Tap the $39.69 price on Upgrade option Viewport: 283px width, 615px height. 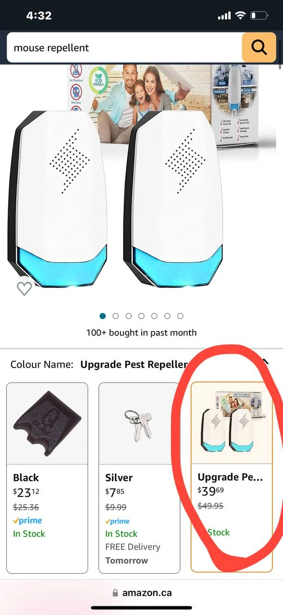[x=211, y=491]
